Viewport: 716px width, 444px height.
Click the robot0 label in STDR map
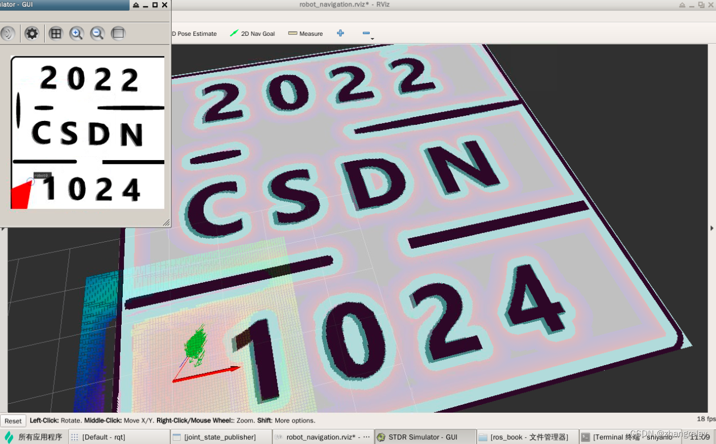pyautogui.click(x=42, y=176)
